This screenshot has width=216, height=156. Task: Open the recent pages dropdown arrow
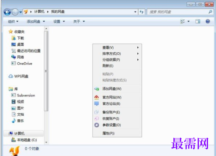(x=20, y=12)
